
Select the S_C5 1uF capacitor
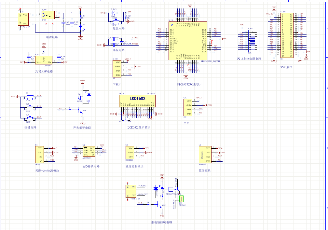tap(29, 57)
